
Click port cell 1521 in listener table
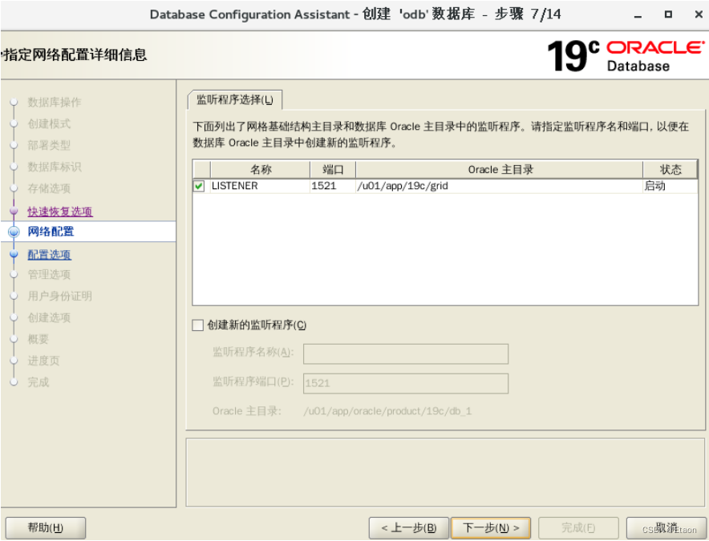tap(333, 186)
